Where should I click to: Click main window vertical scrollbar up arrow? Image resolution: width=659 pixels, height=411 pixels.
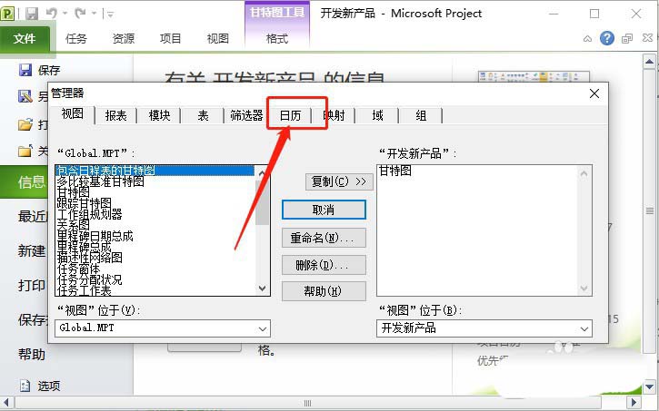649,62
